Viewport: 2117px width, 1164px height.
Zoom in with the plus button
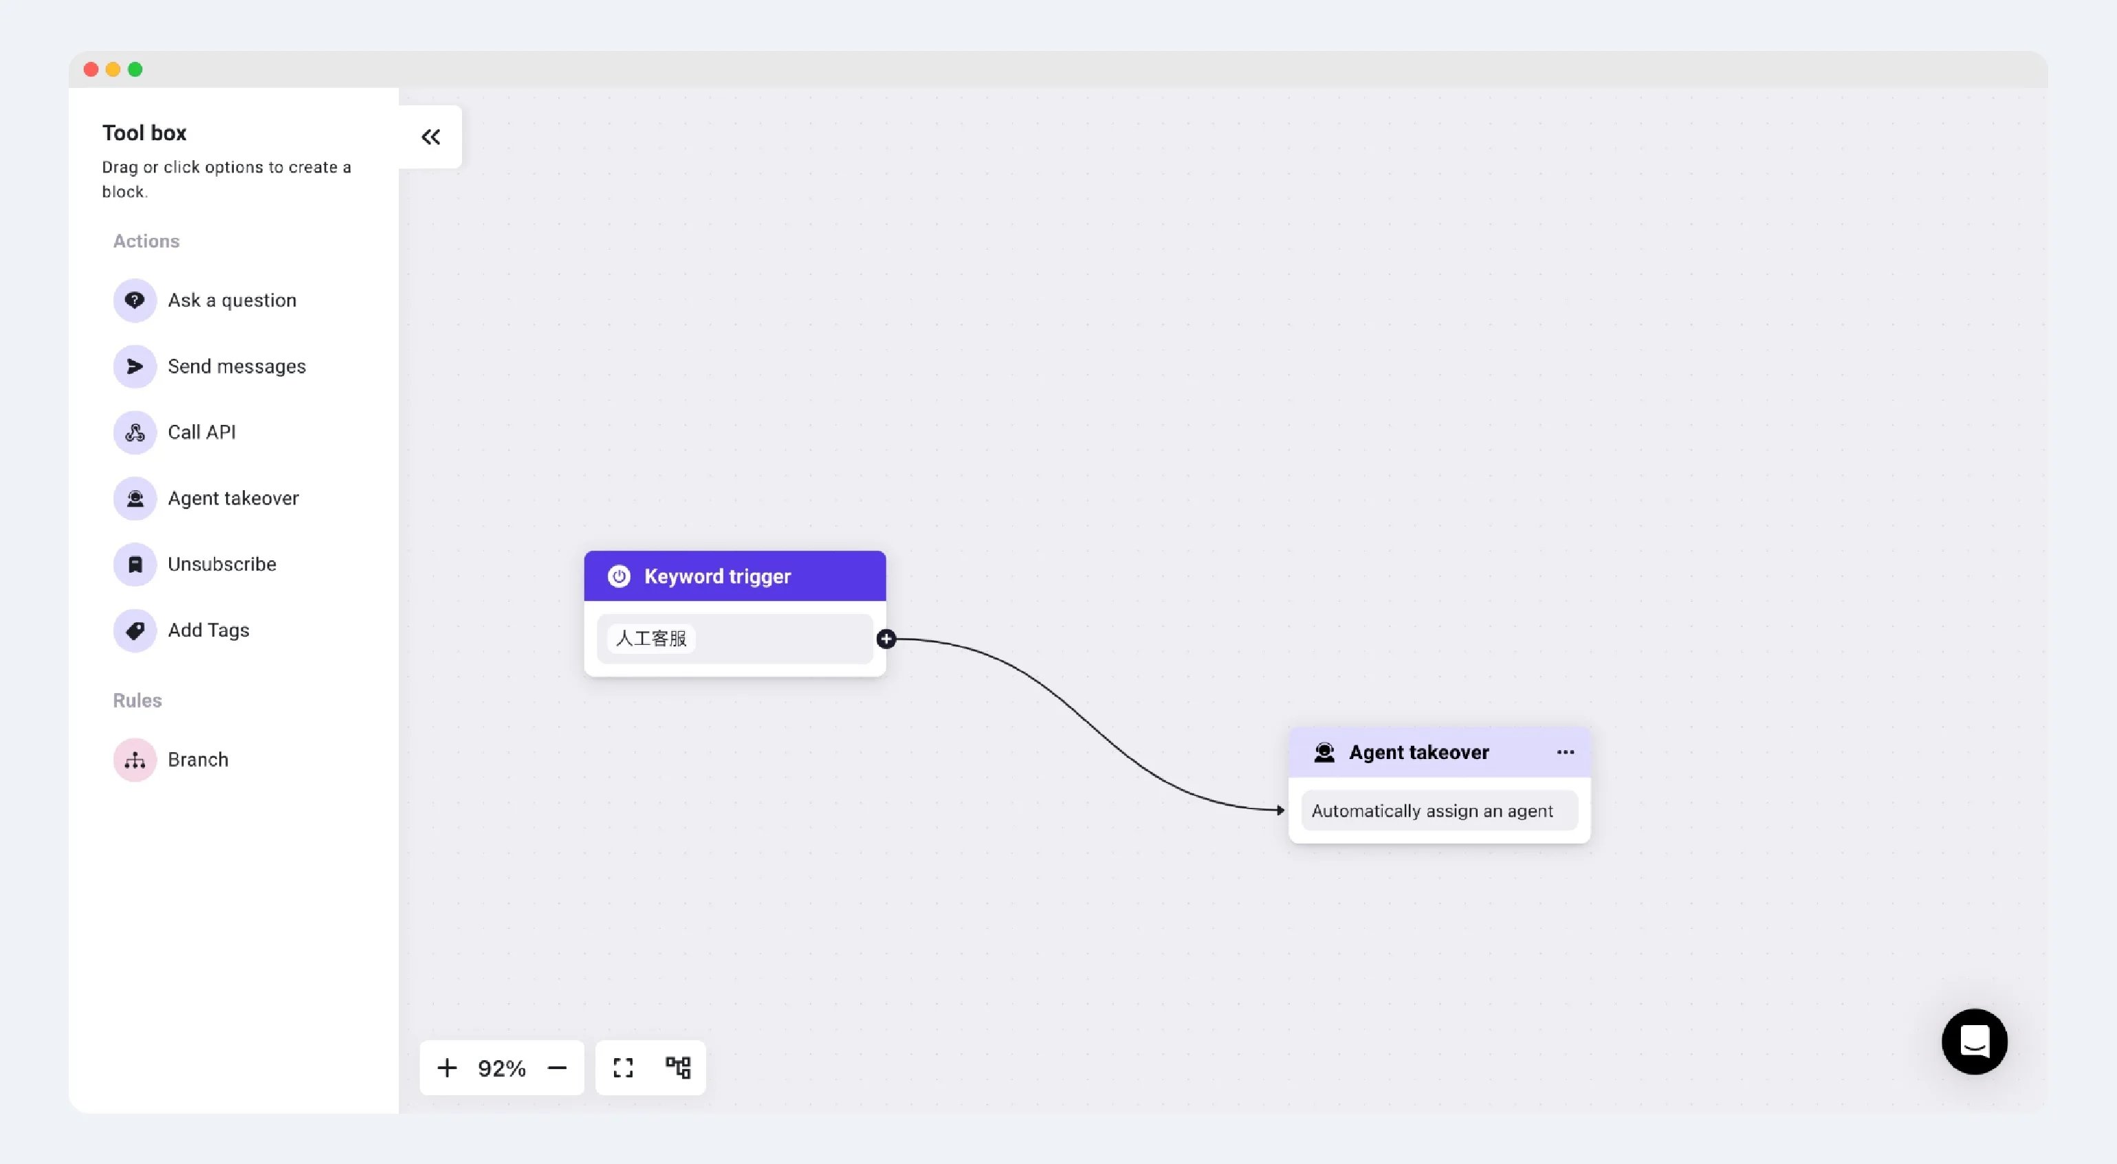coord(447,1068)
